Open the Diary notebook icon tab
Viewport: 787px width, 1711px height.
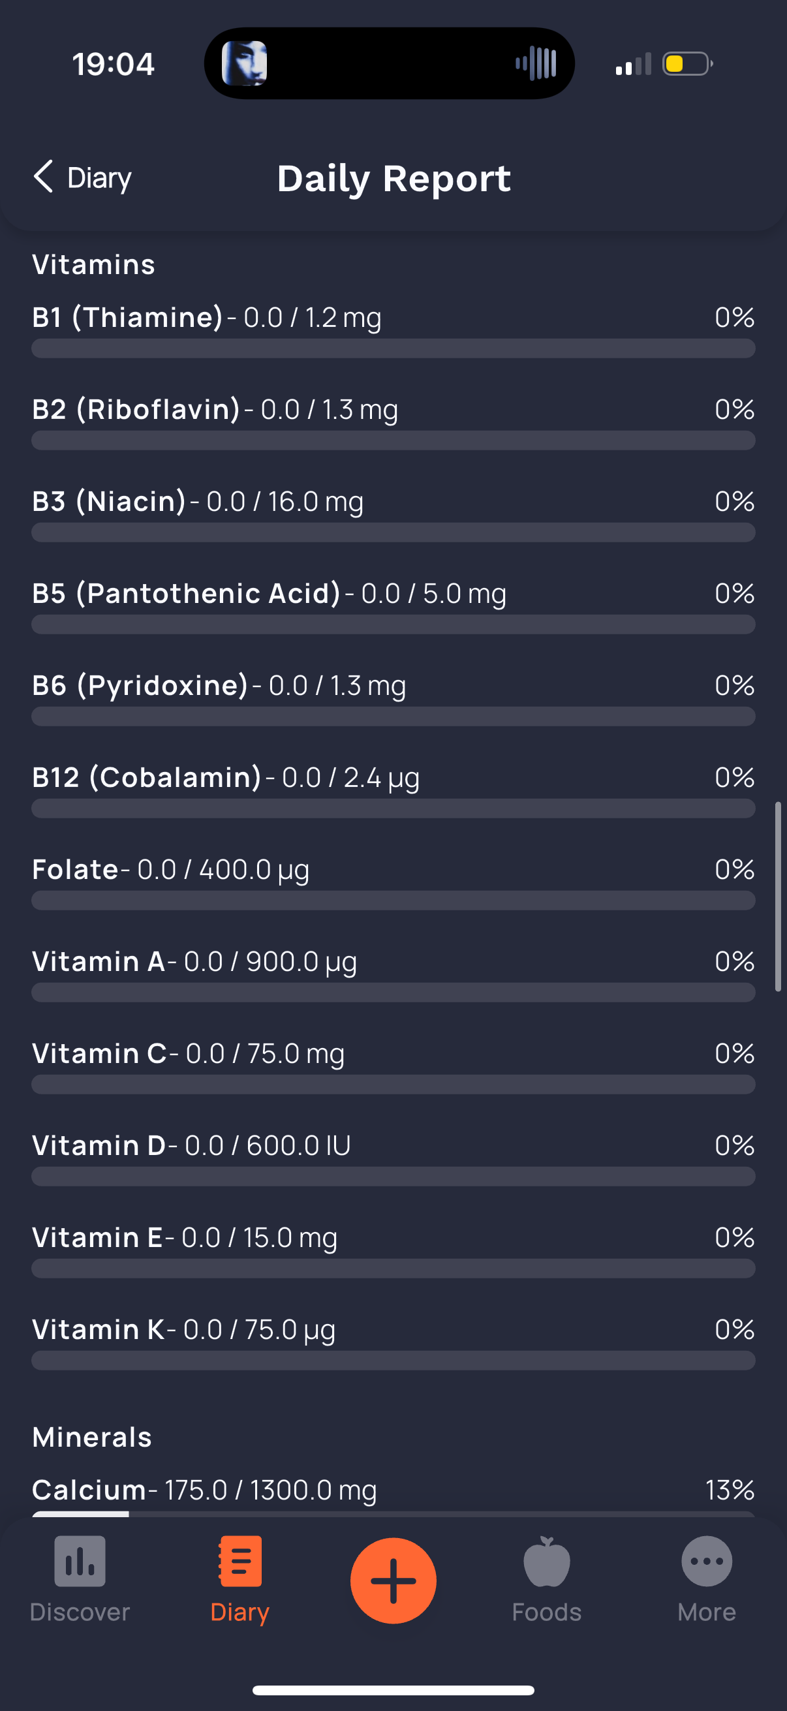tap(239, 1561)
